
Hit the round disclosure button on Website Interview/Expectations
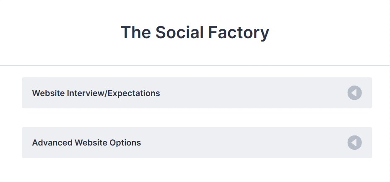point(354,93)
